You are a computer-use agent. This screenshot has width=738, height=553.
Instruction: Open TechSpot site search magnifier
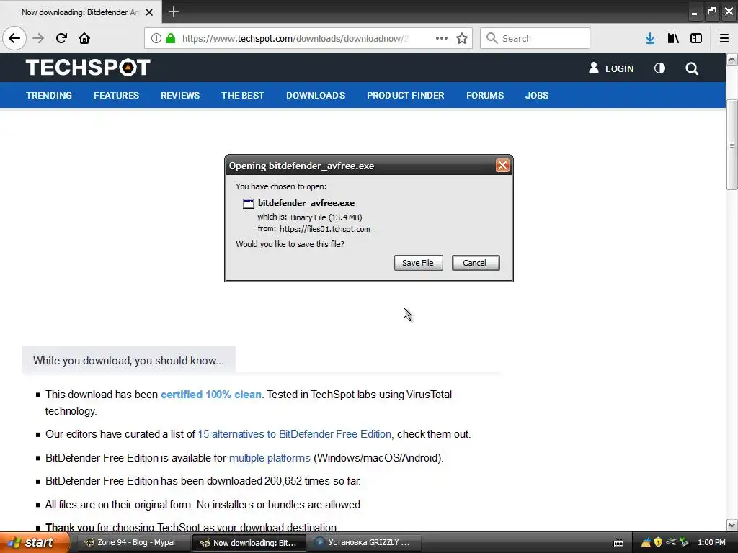click(x=691, y=68)
